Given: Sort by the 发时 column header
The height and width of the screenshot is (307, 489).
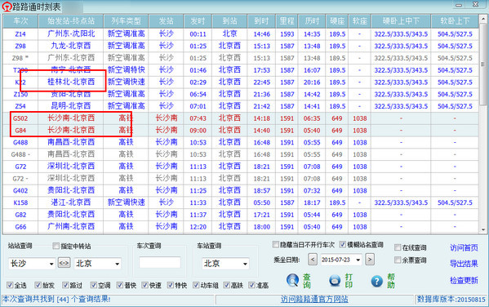Looking at the screenshot, I should pyautogui.click(x=198, y=21).
